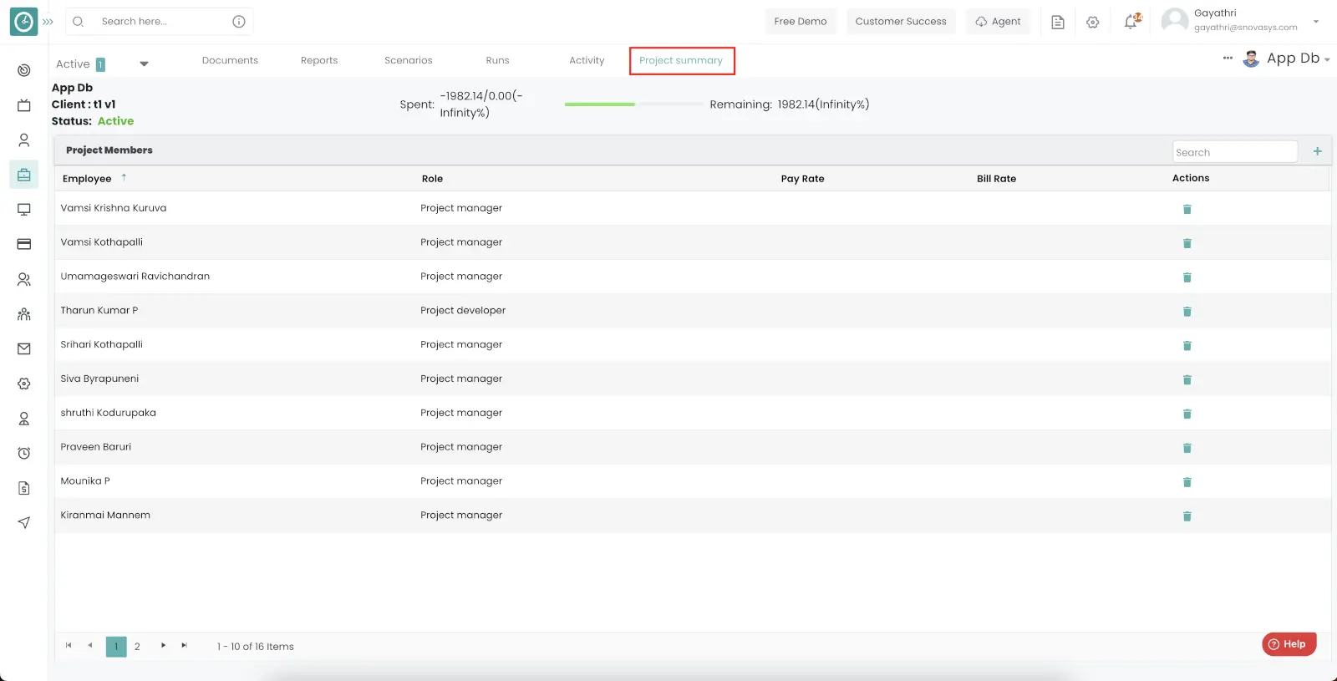
Task: Open the Active status dropdown
Action: 144,64
